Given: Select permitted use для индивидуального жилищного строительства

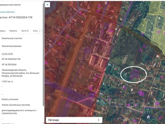Looking at the screenshot, I should click(19, 112).
